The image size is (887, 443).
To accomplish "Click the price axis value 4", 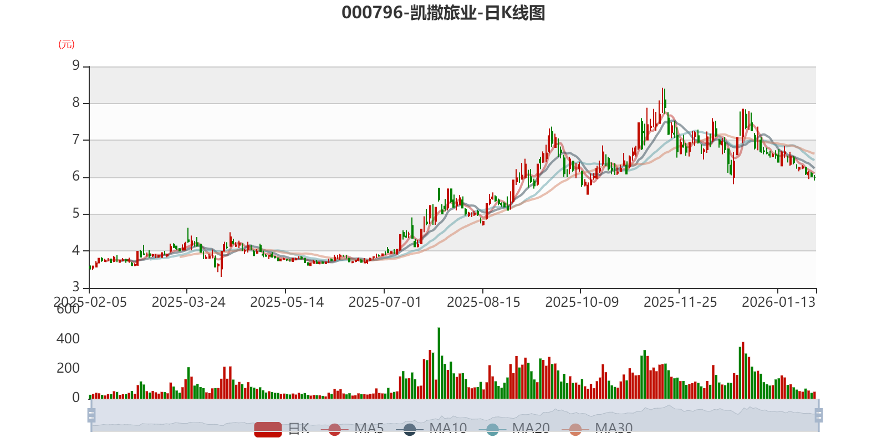I will pyautogui.click(x=76, y=250).
